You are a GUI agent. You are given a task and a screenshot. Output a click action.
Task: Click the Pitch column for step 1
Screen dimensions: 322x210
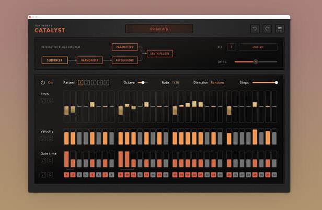(x=66, y=107)
